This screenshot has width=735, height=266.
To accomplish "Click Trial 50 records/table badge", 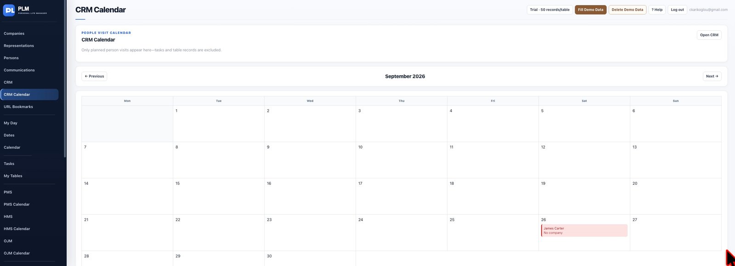I will 549,10.
